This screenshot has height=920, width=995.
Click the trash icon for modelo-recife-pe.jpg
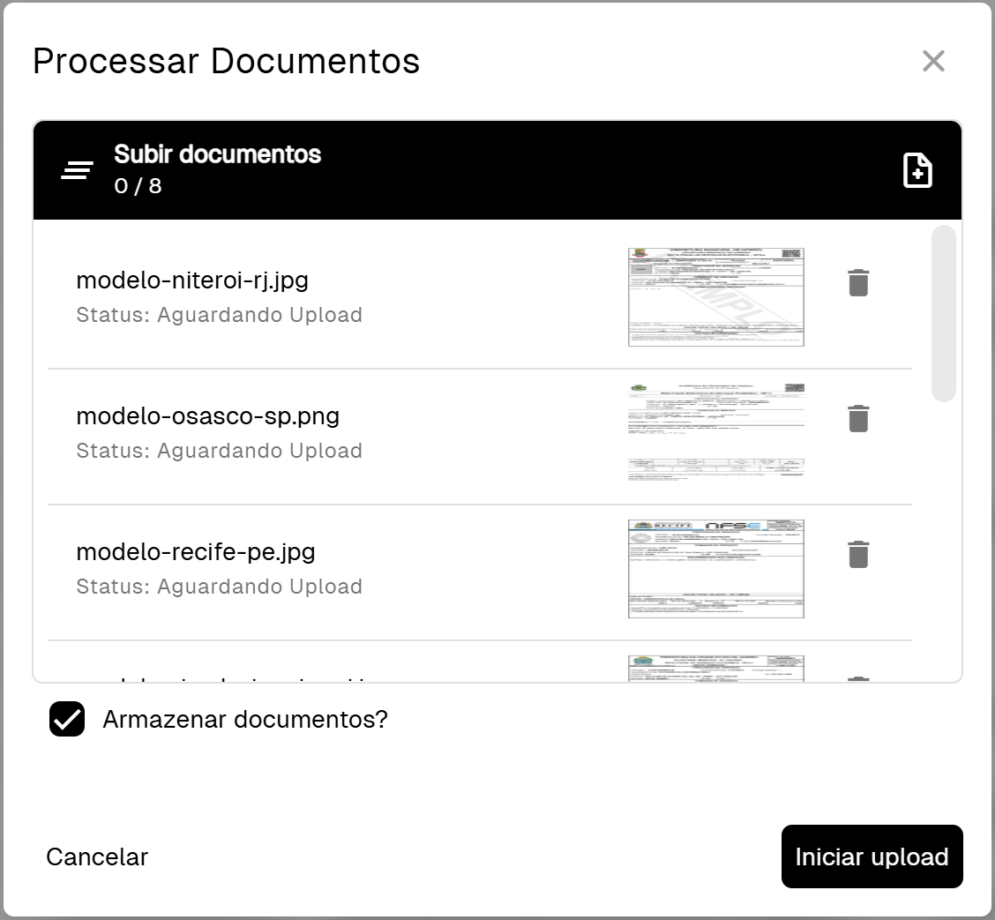pos(858,555)
